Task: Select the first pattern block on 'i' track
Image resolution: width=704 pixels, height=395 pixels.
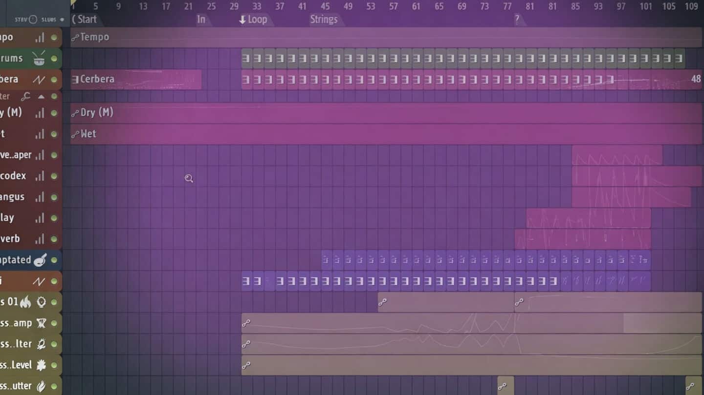Action: pyautogui.click(x=247, y=281)
